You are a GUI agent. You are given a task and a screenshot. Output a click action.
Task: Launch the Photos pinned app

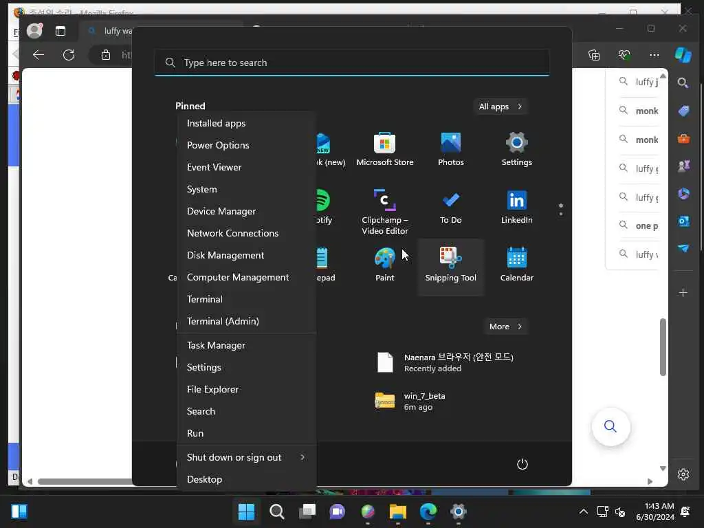click(x=451, y=149)
